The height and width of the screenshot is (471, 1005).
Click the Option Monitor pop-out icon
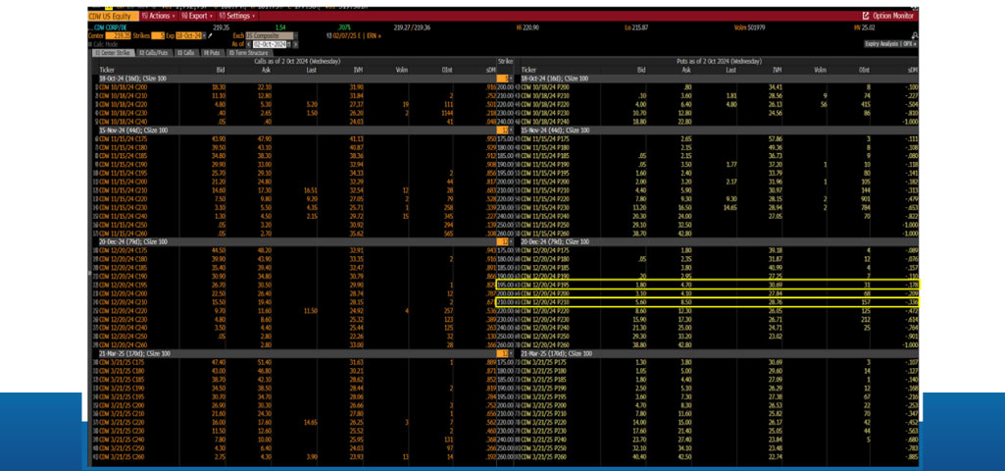865,17
